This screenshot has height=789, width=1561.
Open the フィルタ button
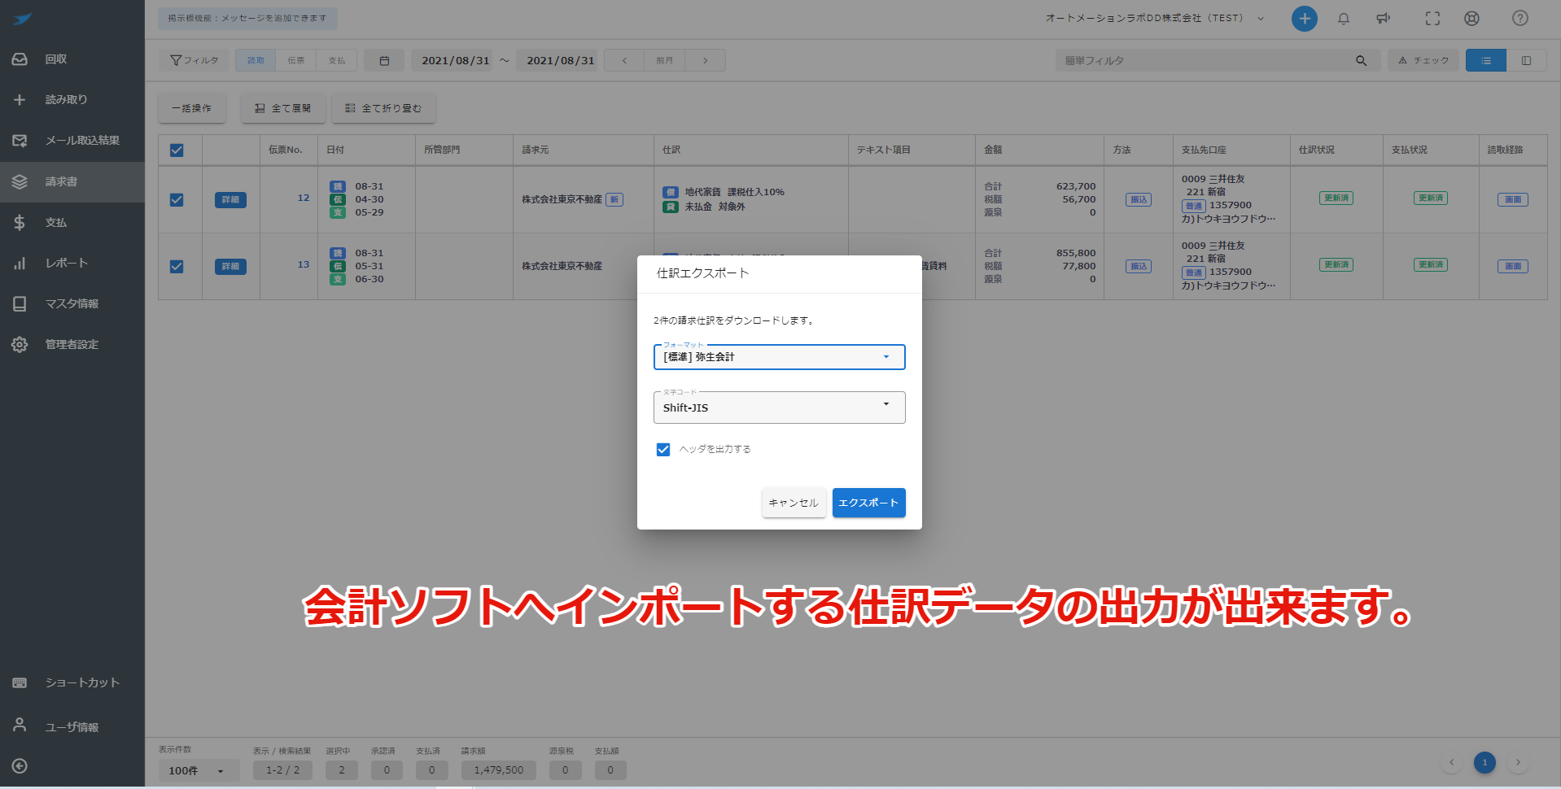(x=194, y=61)
